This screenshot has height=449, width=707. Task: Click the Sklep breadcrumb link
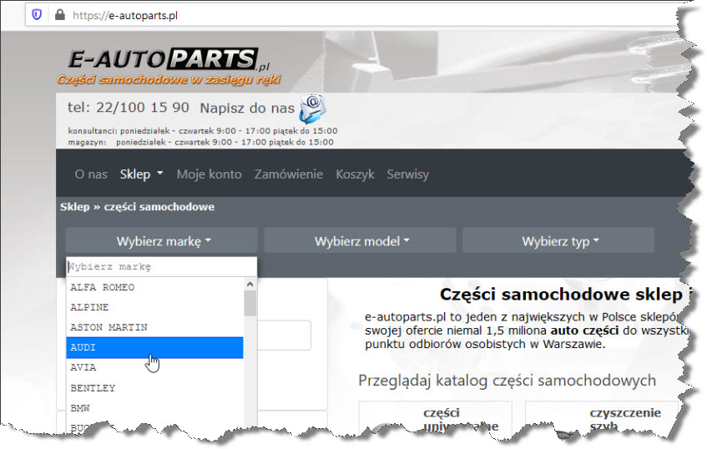[75, 207]
